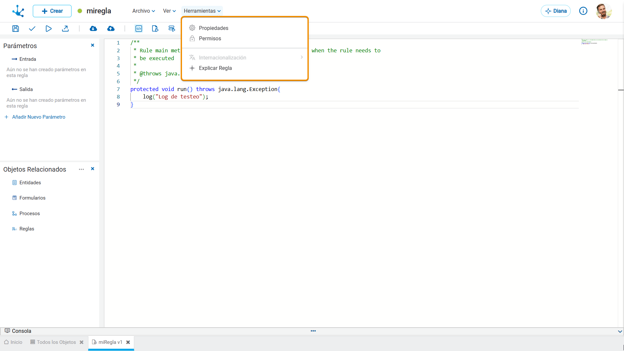
Task: Click the save disk icon in toolbar
Action: pos(16,29)
